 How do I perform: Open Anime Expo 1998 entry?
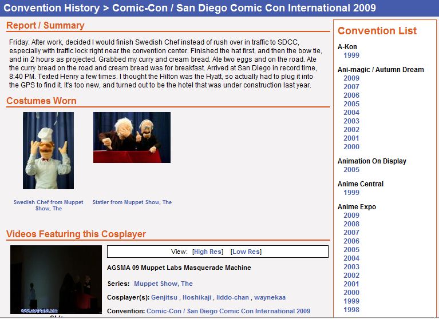tap(351, 309)
